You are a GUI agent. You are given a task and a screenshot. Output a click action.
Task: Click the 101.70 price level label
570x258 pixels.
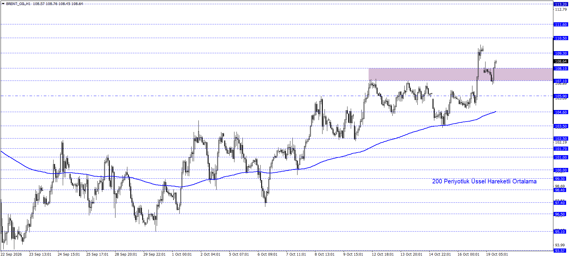click(x=560, y=149)
